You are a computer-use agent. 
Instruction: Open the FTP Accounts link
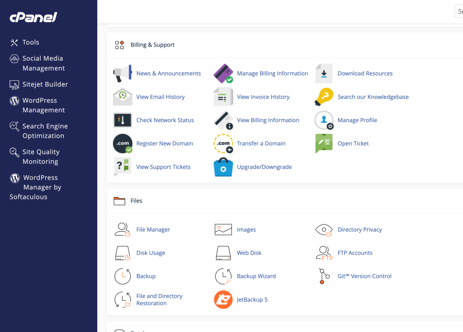click(x=354, y=253)
